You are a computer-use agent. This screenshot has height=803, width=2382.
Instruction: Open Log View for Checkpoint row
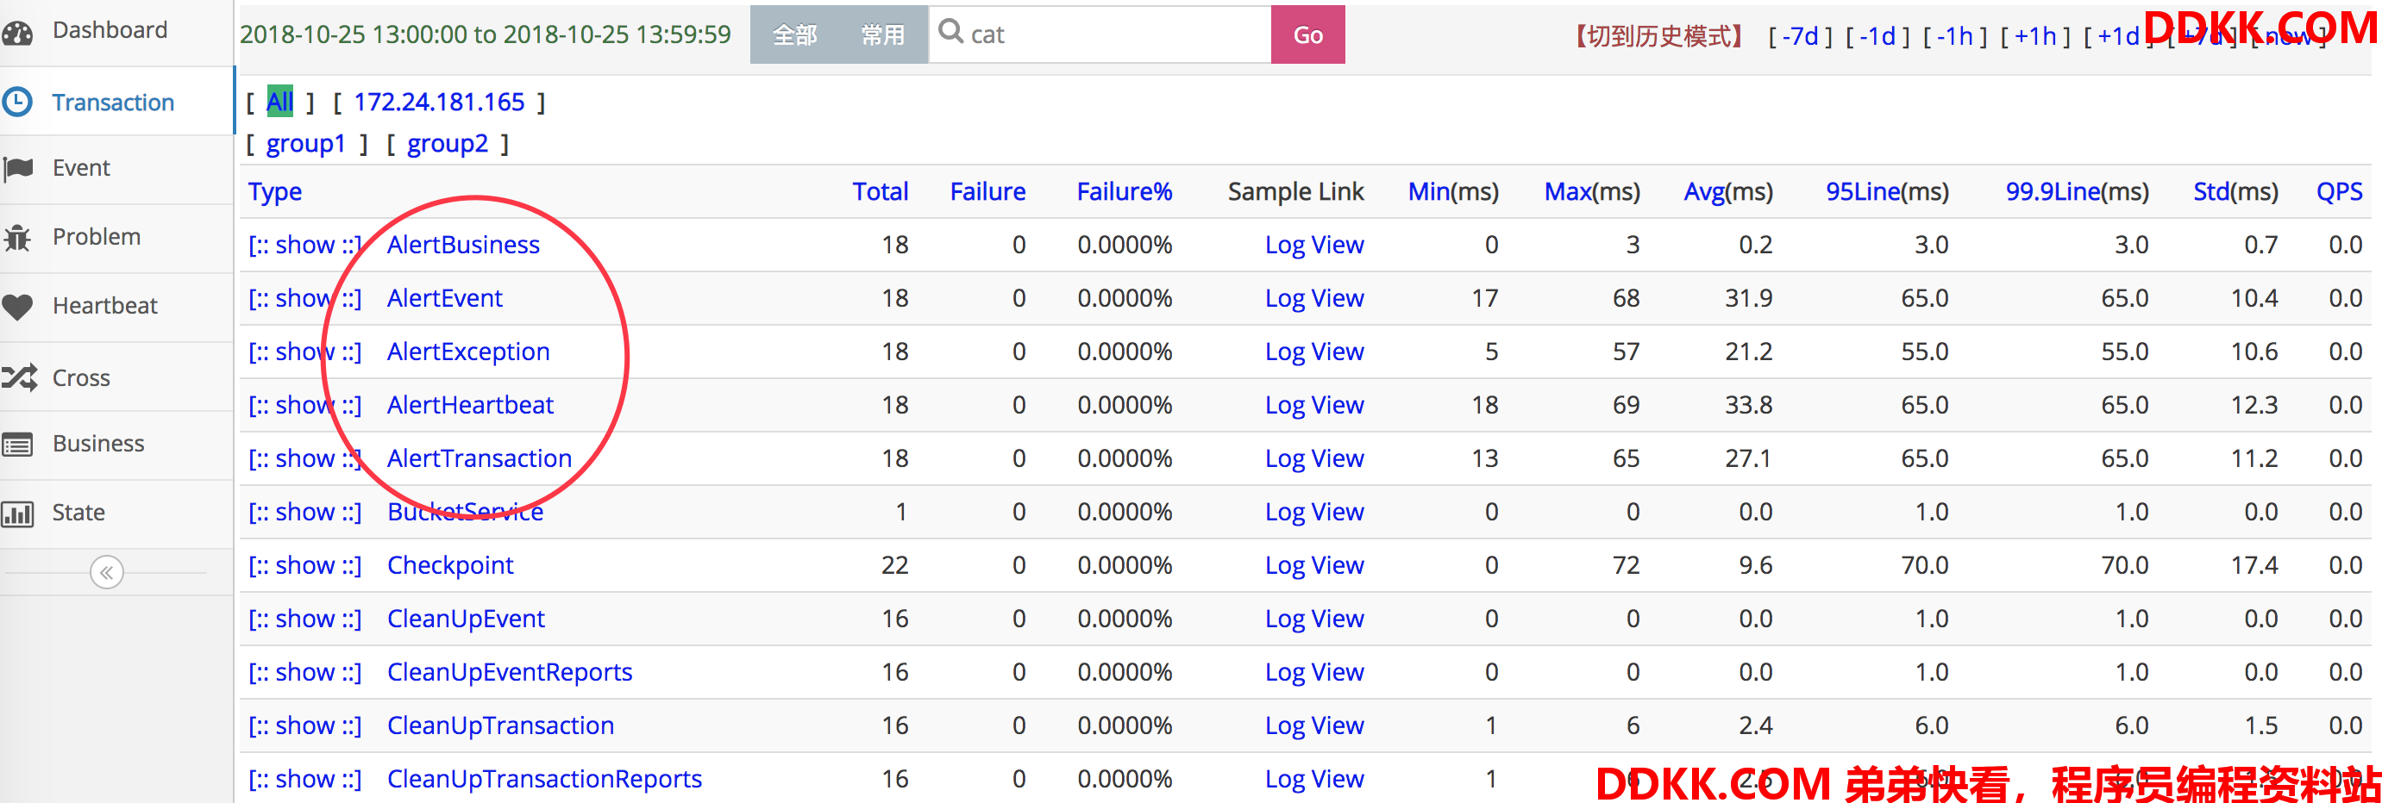coord(1314,565)
